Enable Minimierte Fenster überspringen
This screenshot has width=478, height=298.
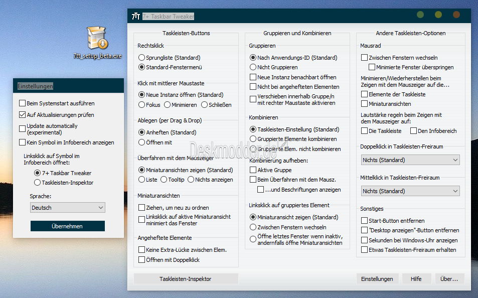point(372,67)
